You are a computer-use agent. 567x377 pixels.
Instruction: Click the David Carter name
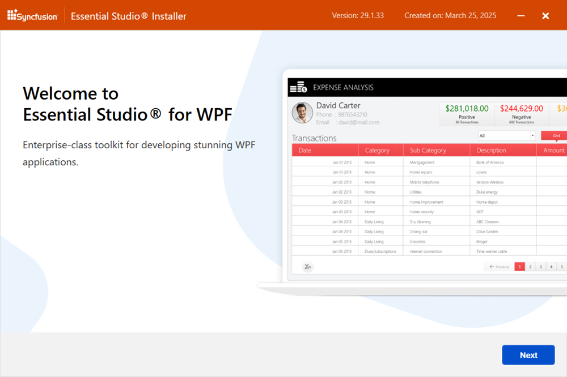pyautogui.click(x=338, y=105)
